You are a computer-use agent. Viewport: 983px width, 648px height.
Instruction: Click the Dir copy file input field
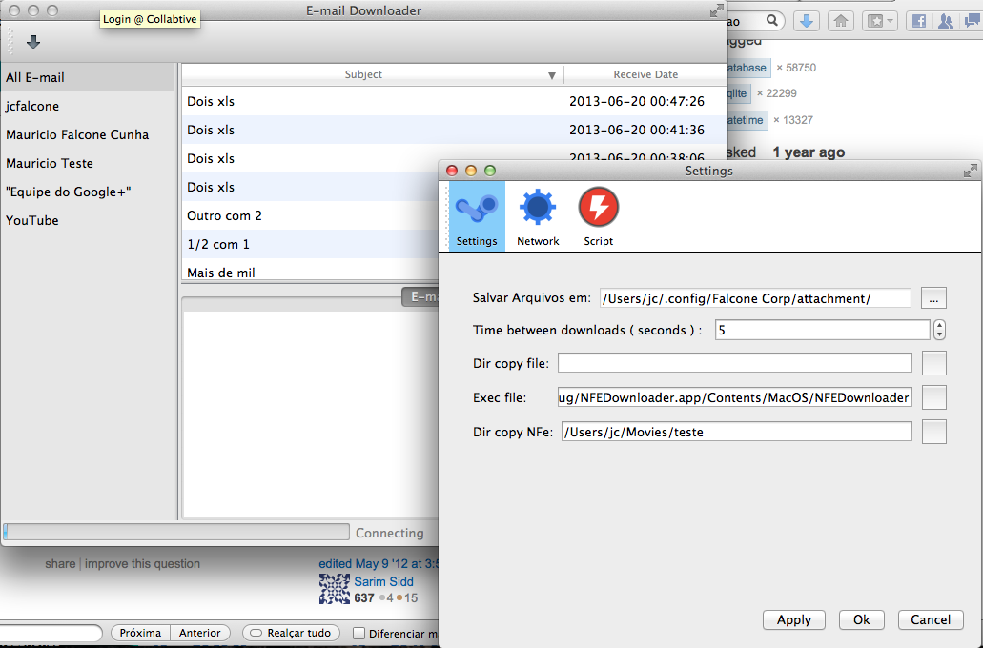pyautogui.click(x=734, y=363)
